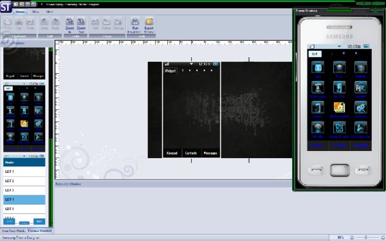Expand the status bar dropdown arrow in the emulator
Viewport: 386px width, 241px height.
click(x=339, y=46)
